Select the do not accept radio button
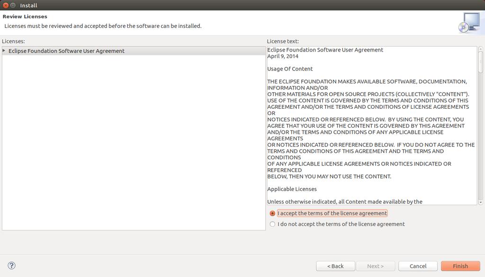 [x=272, y=224]
